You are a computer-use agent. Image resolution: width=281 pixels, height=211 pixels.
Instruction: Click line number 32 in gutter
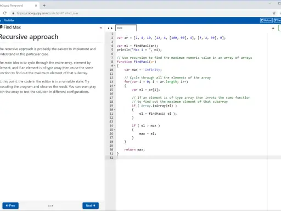(x=111, y=158)
